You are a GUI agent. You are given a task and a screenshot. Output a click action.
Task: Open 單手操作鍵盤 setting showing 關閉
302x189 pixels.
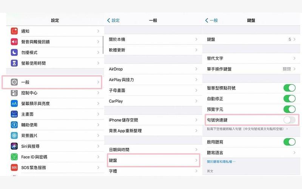click(x=251, y=69)
